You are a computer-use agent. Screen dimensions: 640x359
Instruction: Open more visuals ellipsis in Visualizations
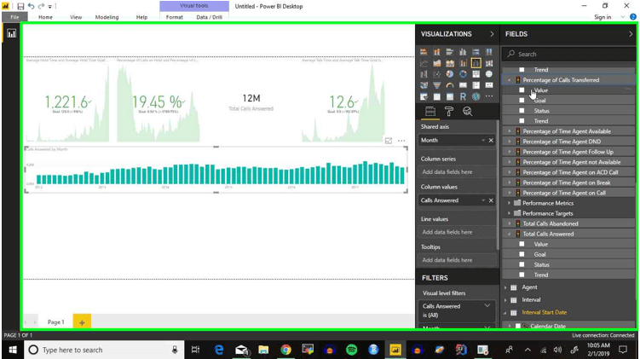click(x=489, y=96)
